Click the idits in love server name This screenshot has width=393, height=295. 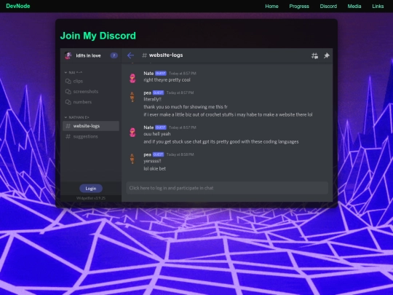88,55
